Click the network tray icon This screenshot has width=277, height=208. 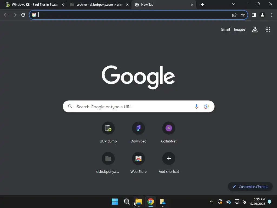coord(237,201)
